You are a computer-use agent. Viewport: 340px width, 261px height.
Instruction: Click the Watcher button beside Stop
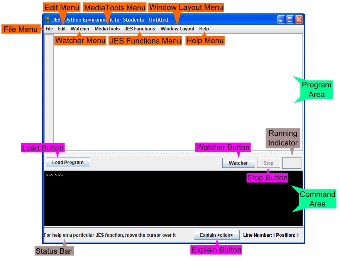click(238, 163)
